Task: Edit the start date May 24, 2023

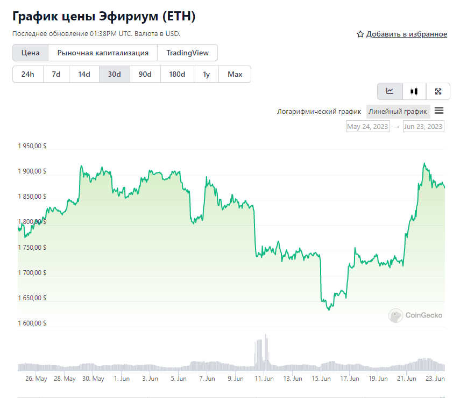Action: click(x=367, y=127)
